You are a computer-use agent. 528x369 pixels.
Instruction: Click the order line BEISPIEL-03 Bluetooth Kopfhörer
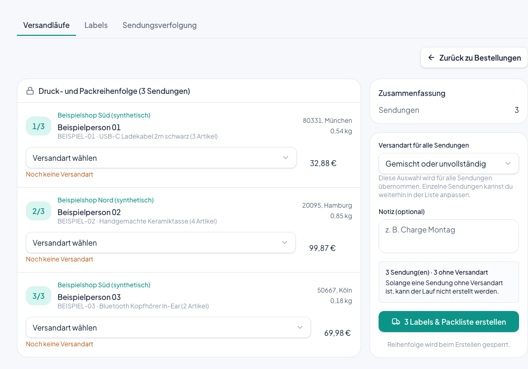134,306
